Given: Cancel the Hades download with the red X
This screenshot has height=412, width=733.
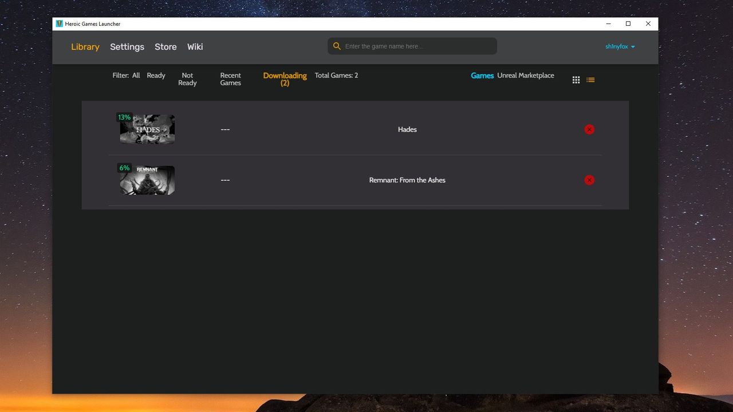Looking at the screenshot, I should point(589,129).
